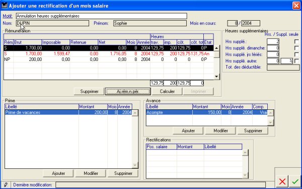Click down arrow of Rémunération table scrollbar

pyautogui.click(x=216, y=77)
